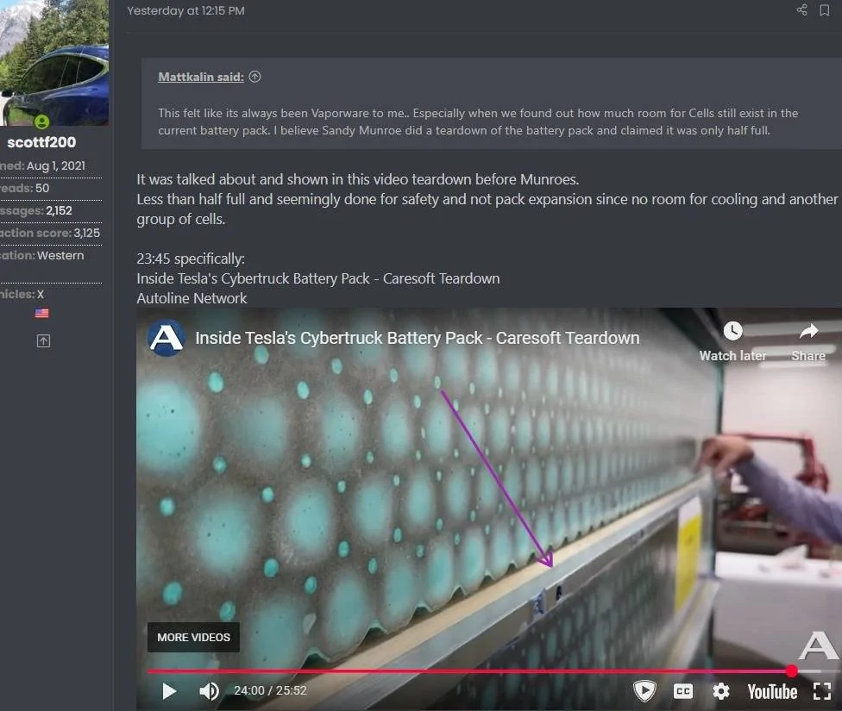Share the YouTube video
842x711 pixels.
tap(808, 341)
